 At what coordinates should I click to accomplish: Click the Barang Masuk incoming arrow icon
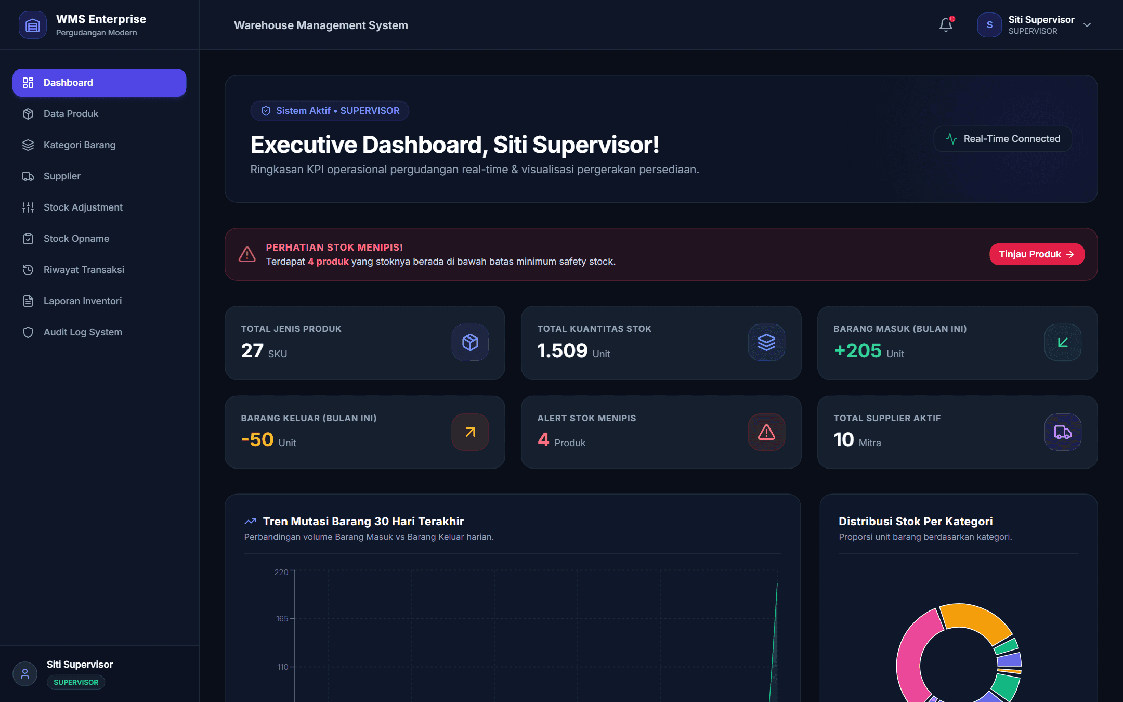pos(1063,342)
